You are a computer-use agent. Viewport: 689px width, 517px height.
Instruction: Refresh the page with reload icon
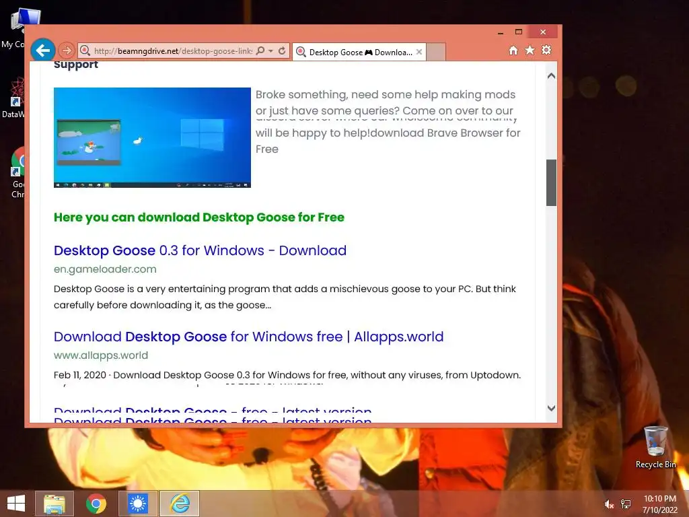tap(282, 50)
